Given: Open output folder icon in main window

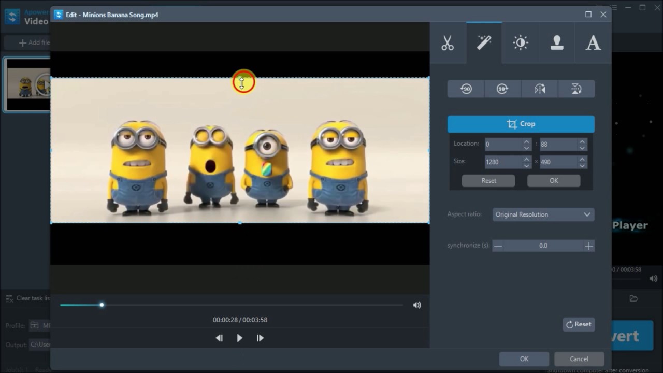Looking at the screenshot, I should [633, 298].
